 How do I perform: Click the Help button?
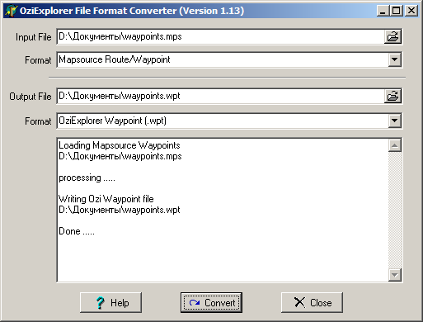(111, 303)
